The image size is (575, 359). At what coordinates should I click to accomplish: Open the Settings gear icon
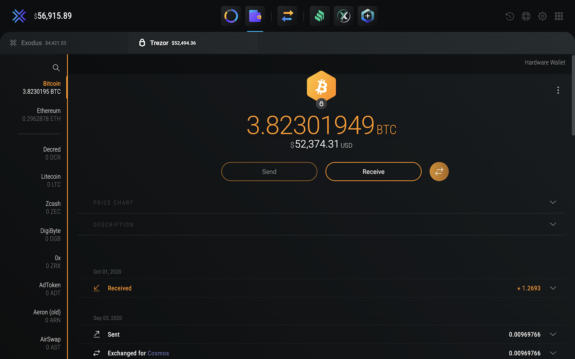click(x=542, y=16)
